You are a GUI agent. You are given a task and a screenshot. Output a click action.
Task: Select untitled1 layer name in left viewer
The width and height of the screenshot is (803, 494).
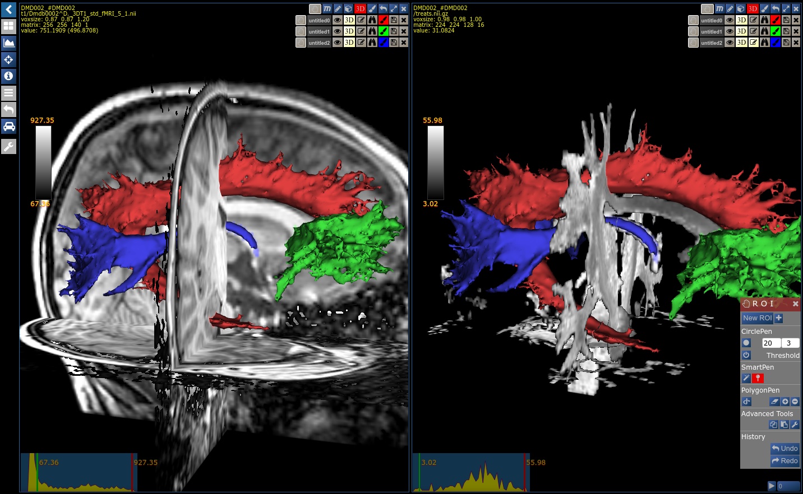click(319, 31)
